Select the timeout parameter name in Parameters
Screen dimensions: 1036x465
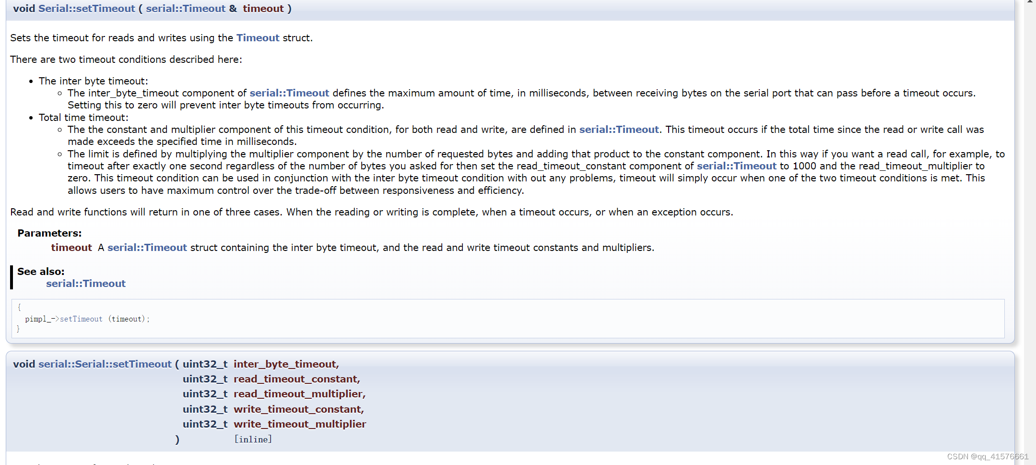click(x=71, y=247)
